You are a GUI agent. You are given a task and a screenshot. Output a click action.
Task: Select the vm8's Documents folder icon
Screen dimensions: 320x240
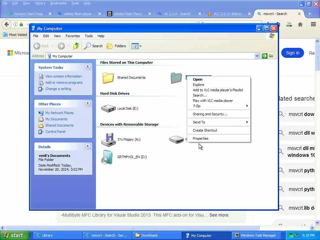[176, 78]
